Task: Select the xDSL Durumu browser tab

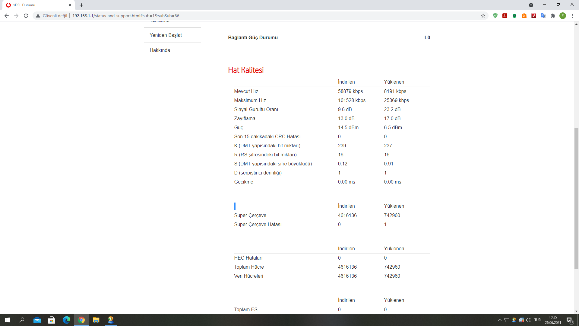Action: pyautogui.click(x=36, y=5)
